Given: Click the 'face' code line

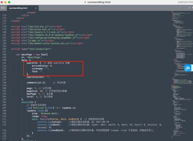Looking at the screenshot, I should [x=37, y=71].
